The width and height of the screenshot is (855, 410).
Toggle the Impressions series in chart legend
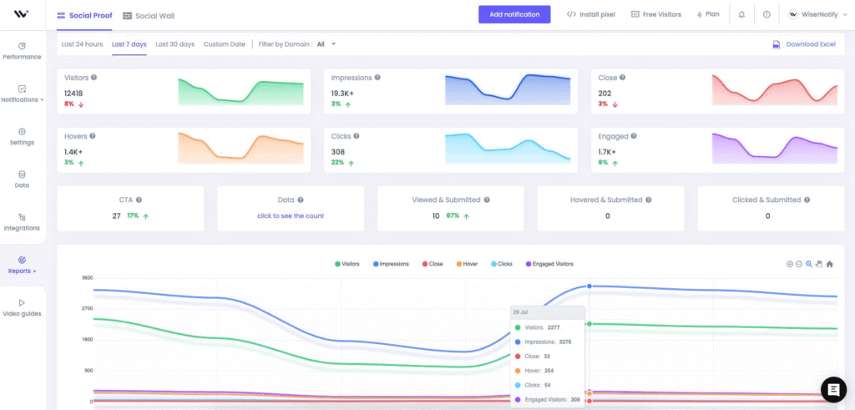tap(391, 264)
